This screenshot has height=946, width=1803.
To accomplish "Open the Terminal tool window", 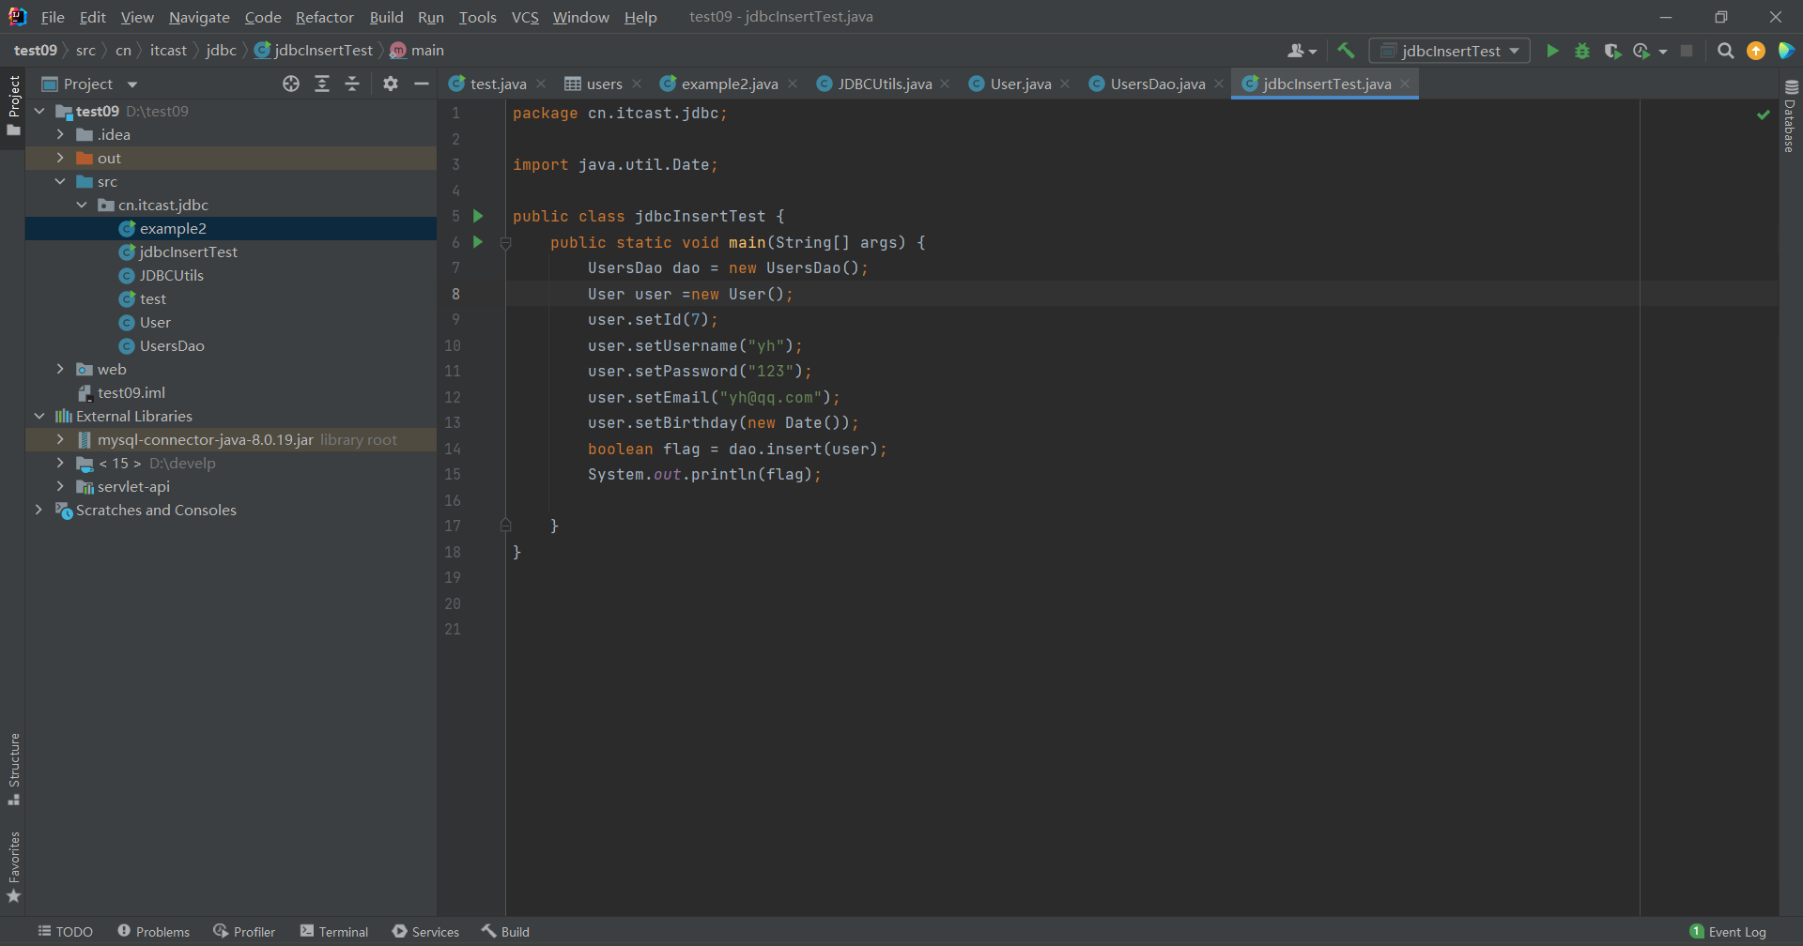I will pyautogui.click(x=334, y=931).
